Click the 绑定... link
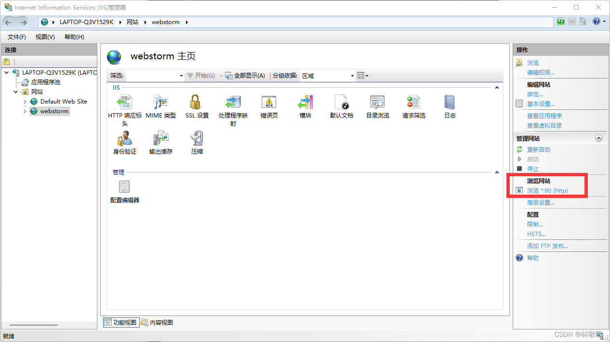610x342 pixels. coord(535,94)
